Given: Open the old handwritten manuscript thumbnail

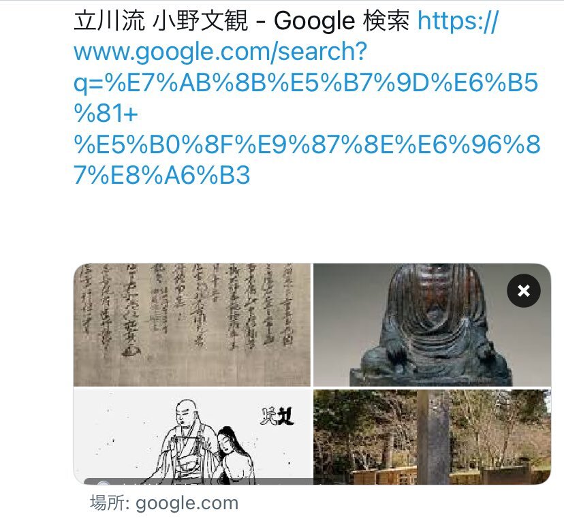Looking at the screenshot, I should pos(191,325).
